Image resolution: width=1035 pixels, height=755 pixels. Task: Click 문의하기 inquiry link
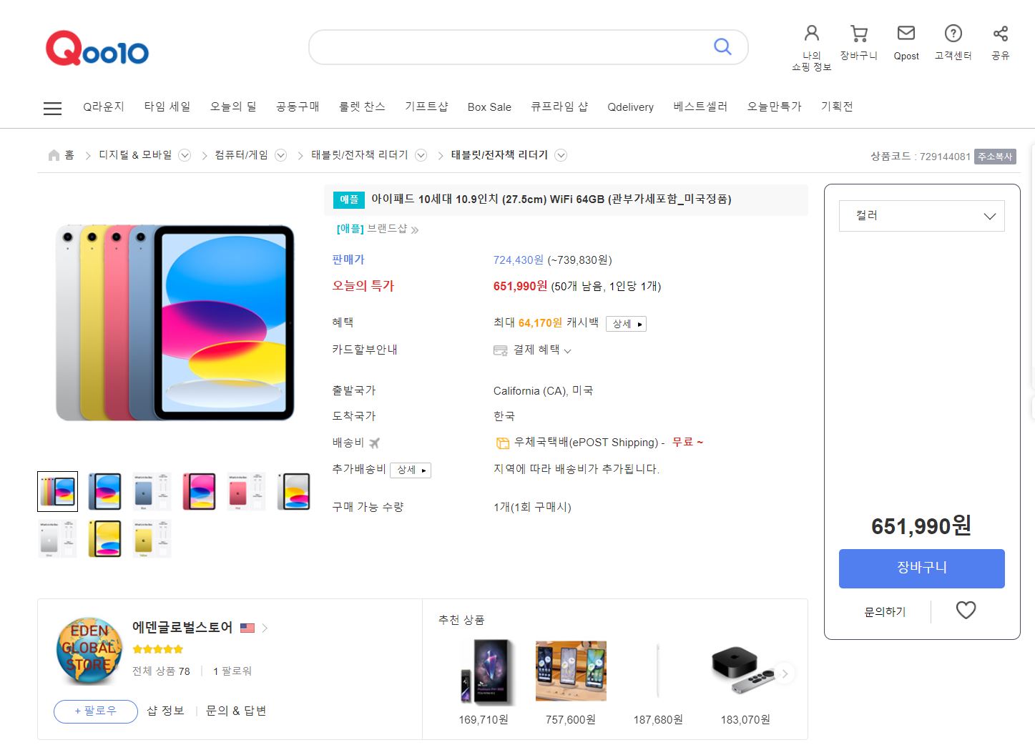(x=885, y=612)
